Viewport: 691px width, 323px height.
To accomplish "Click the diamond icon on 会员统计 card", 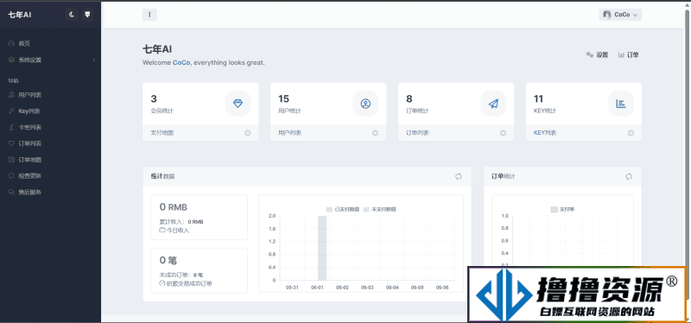I will pos(238,104).
